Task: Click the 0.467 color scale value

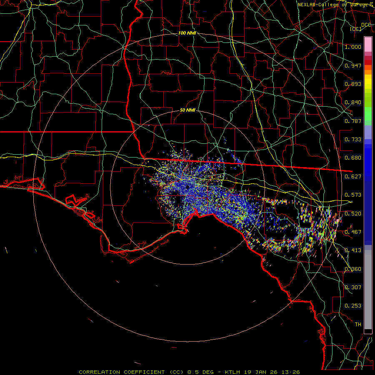Action: tap(353, 232)
